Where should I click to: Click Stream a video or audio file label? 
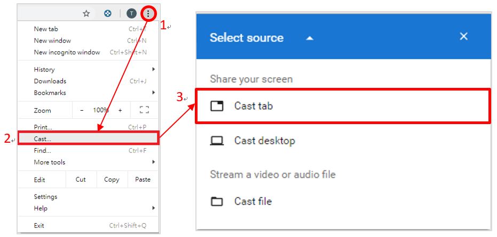pos(273,174)
